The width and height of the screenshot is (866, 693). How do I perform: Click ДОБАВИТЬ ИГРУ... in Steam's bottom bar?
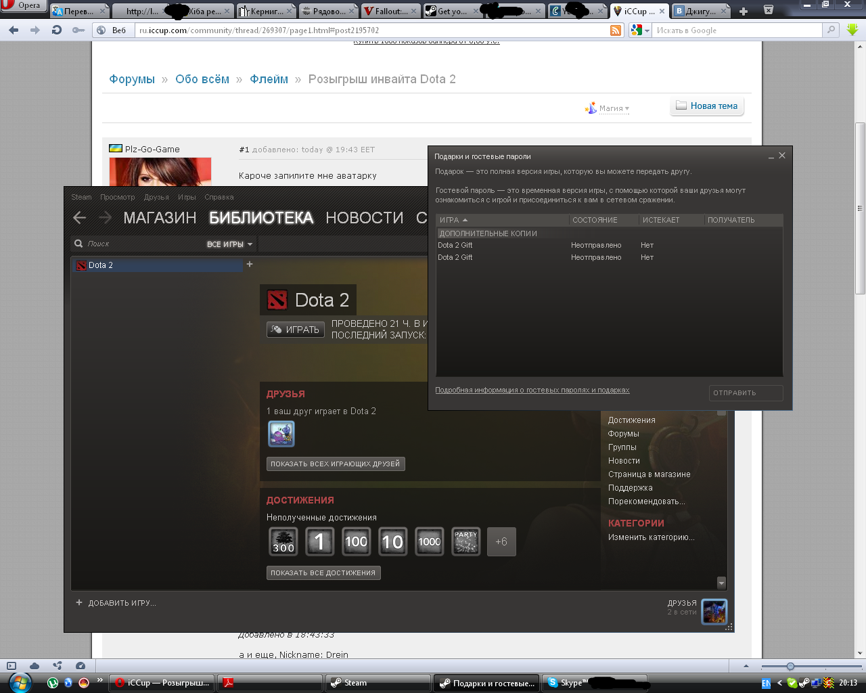(x=116, y=603)
